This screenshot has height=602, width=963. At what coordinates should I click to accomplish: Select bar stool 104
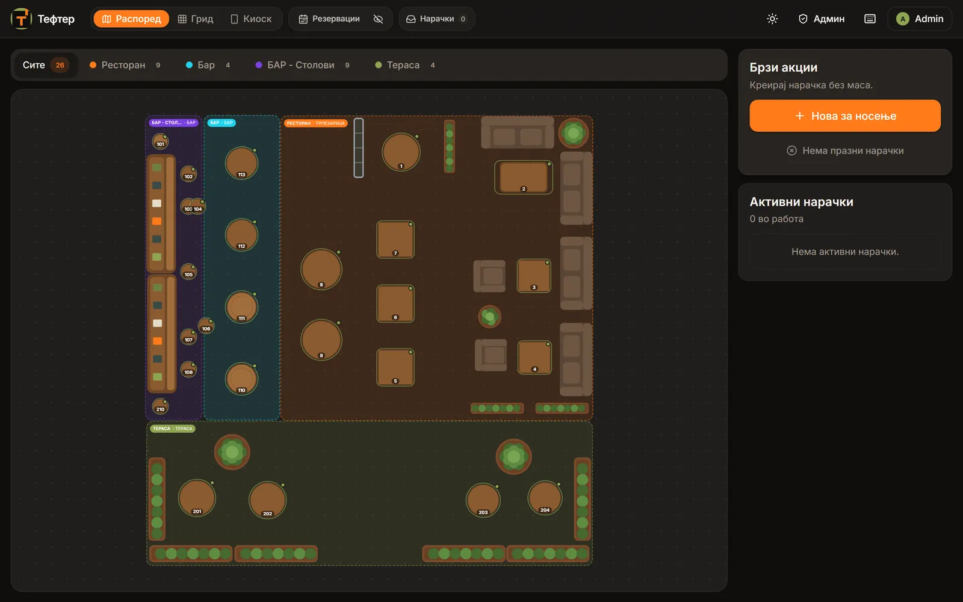tap(199, 206)
